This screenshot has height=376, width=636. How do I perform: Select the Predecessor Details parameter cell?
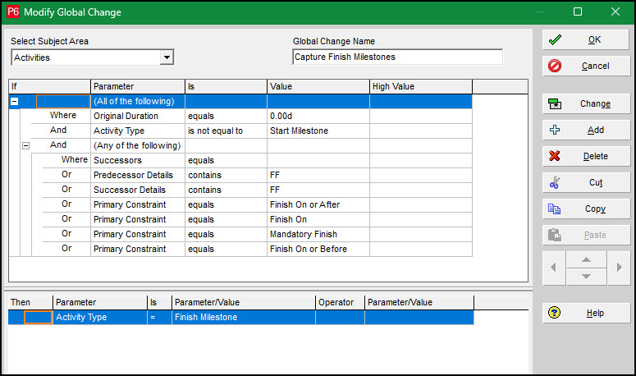[138, 175]
